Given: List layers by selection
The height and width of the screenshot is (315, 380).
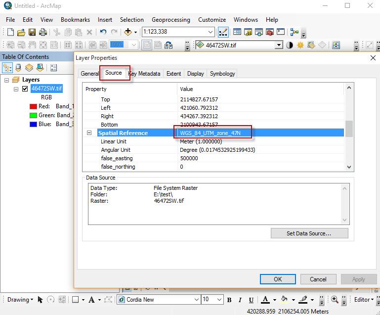Looking at the screenshot, I should [x=40, y=68].
